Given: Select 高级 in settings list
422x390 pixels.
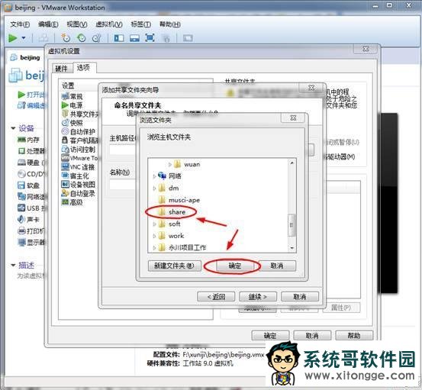Looking at the screenshot, I should coord(72,202).
